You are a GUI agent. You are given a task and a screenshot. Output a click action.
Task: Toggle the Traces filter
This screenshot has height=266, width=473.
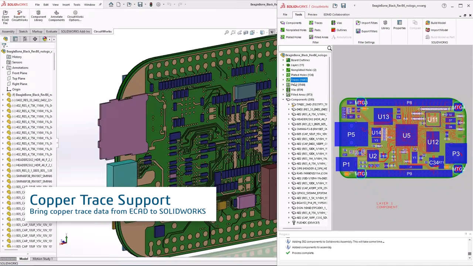[x=316, y=23]
